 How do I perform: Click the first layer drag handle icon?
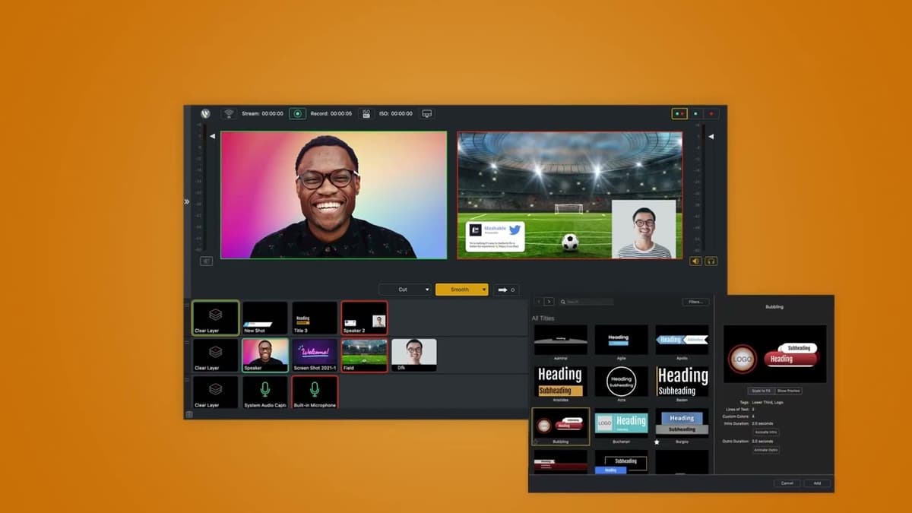coord(188,306)
